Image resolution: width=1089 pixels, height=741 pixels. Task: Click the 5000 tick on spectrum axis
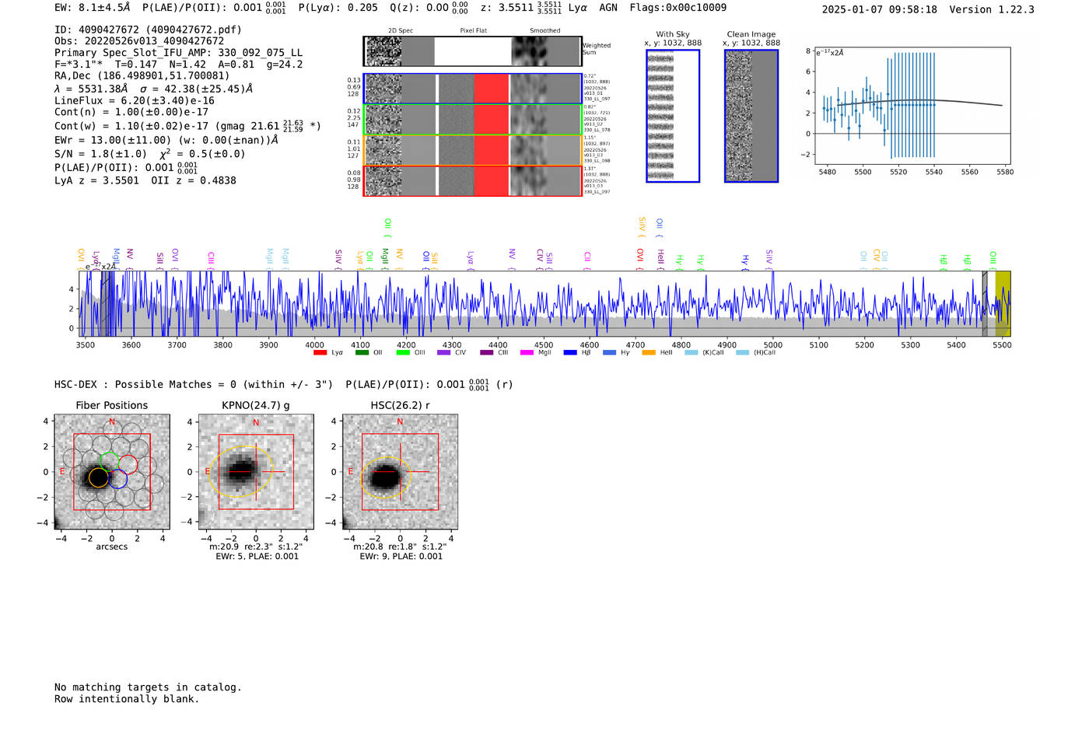pyautogui.click(x=772, y=345)
